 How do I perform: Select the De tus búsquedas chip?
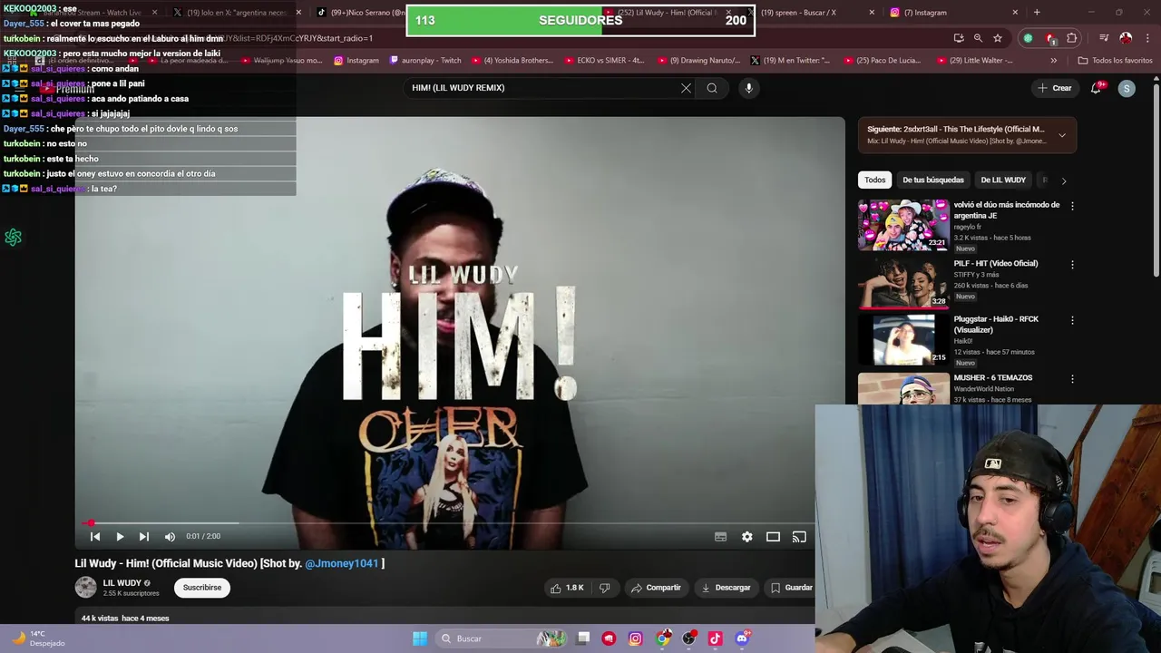click(932, 180)
